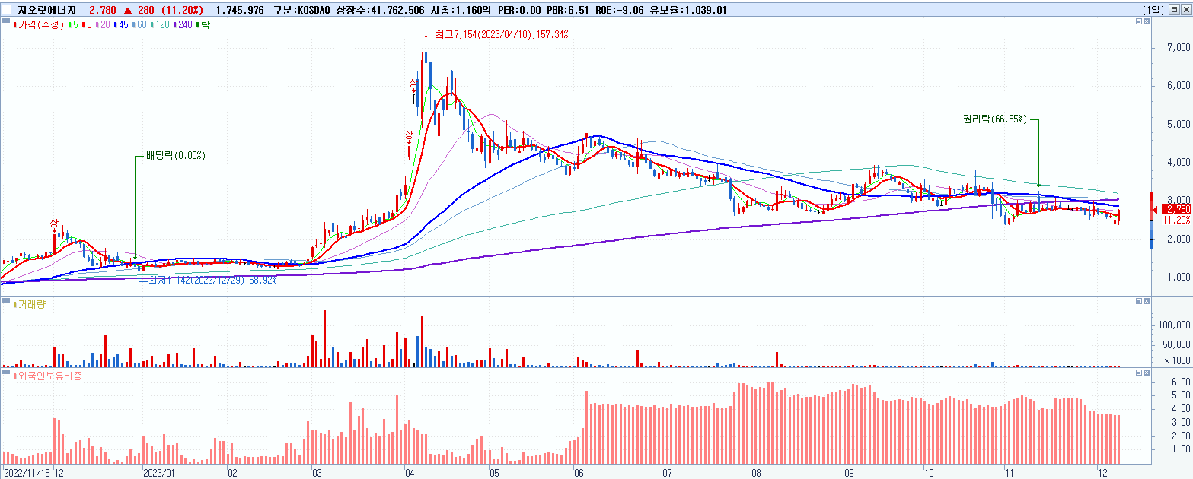Close the price chart pane
This screenshot has width=1193, height=479.
(x=1147, y=23)
